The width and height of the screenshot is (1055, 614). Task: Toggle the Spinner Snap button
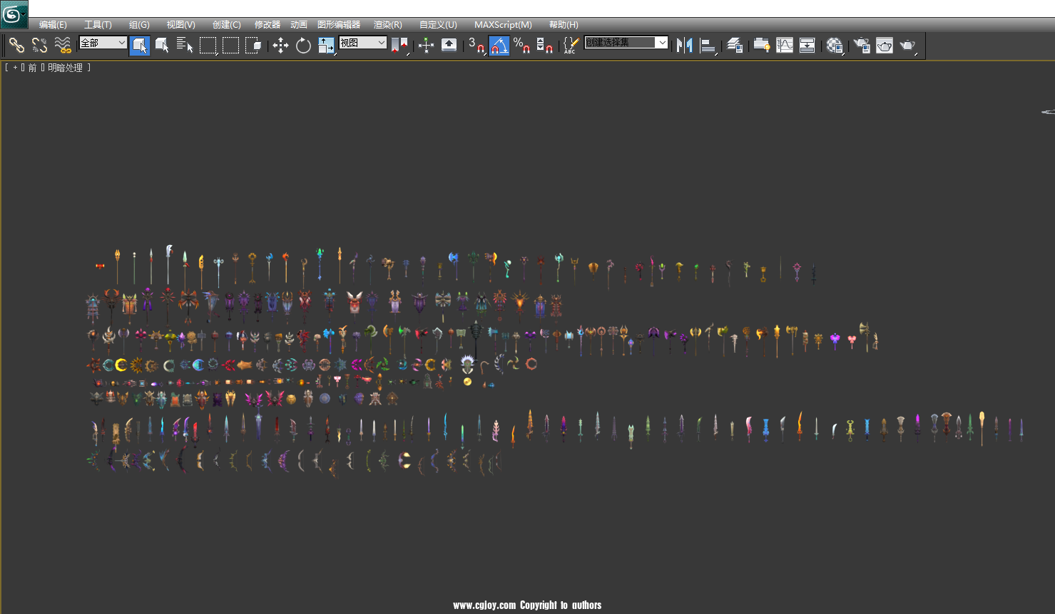(x=544, y=46)
